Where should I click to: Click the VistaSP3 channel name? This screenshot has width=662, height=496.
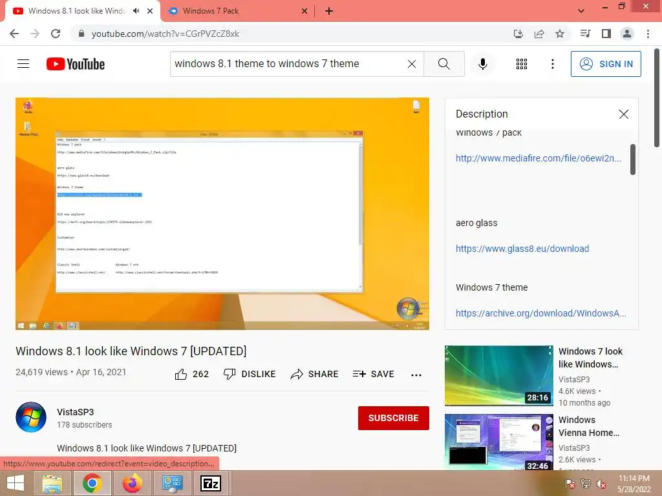(76, 412)
